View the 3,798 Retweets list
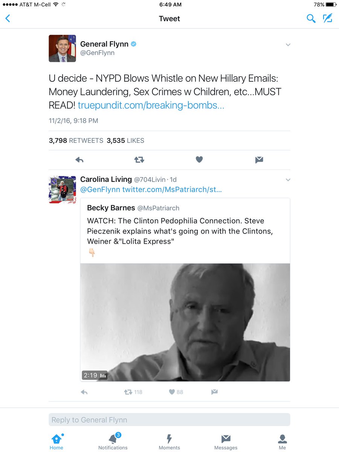 (x=76, y=140)
